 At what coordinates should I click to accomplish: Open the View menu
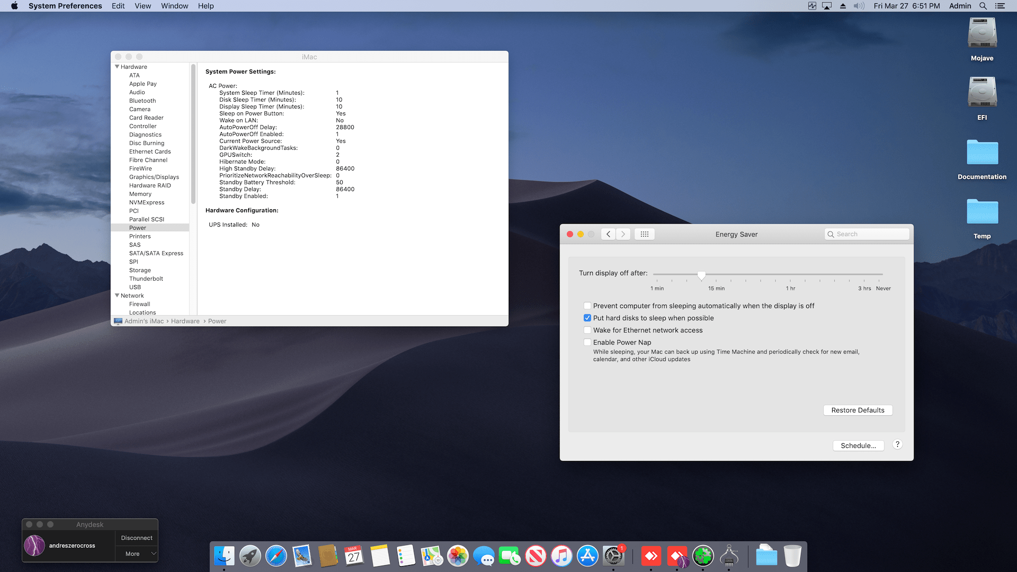pos(142,6)
